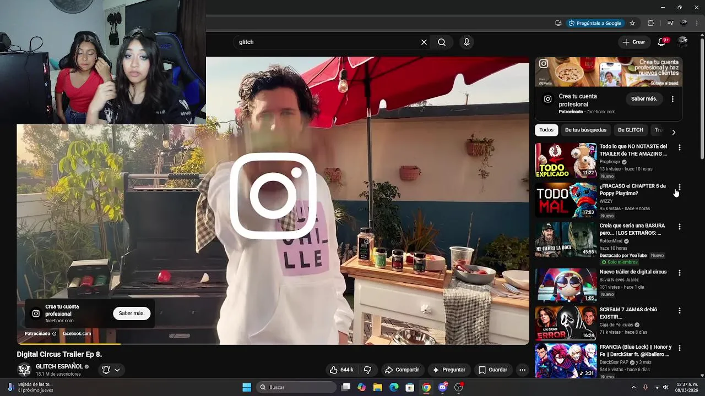Click the Patrocinado info icon on ad
The height and width of the screenshot is (396, 705).
coord(54,334)
